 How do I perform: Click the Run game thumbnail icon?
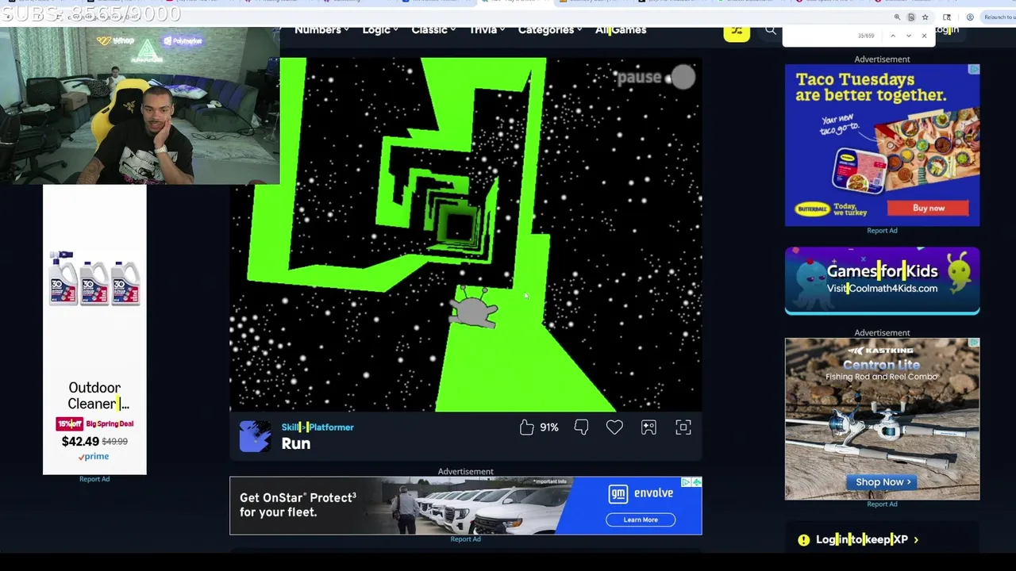pos(255,436)
